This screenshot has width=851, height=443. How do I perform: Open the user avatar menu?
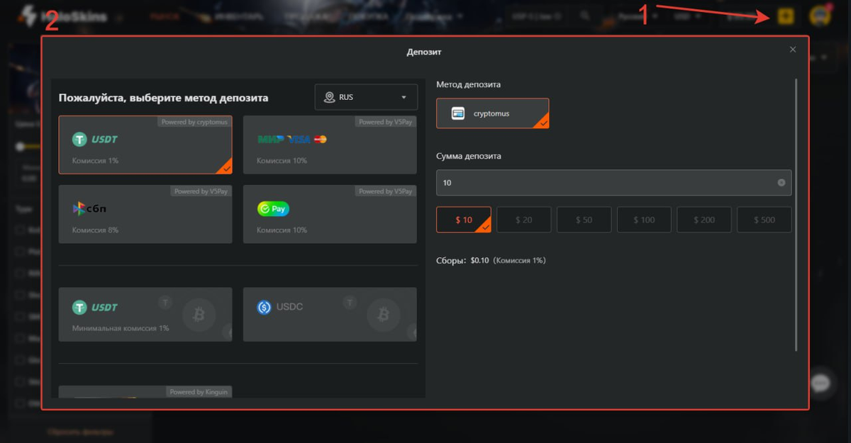820,16
